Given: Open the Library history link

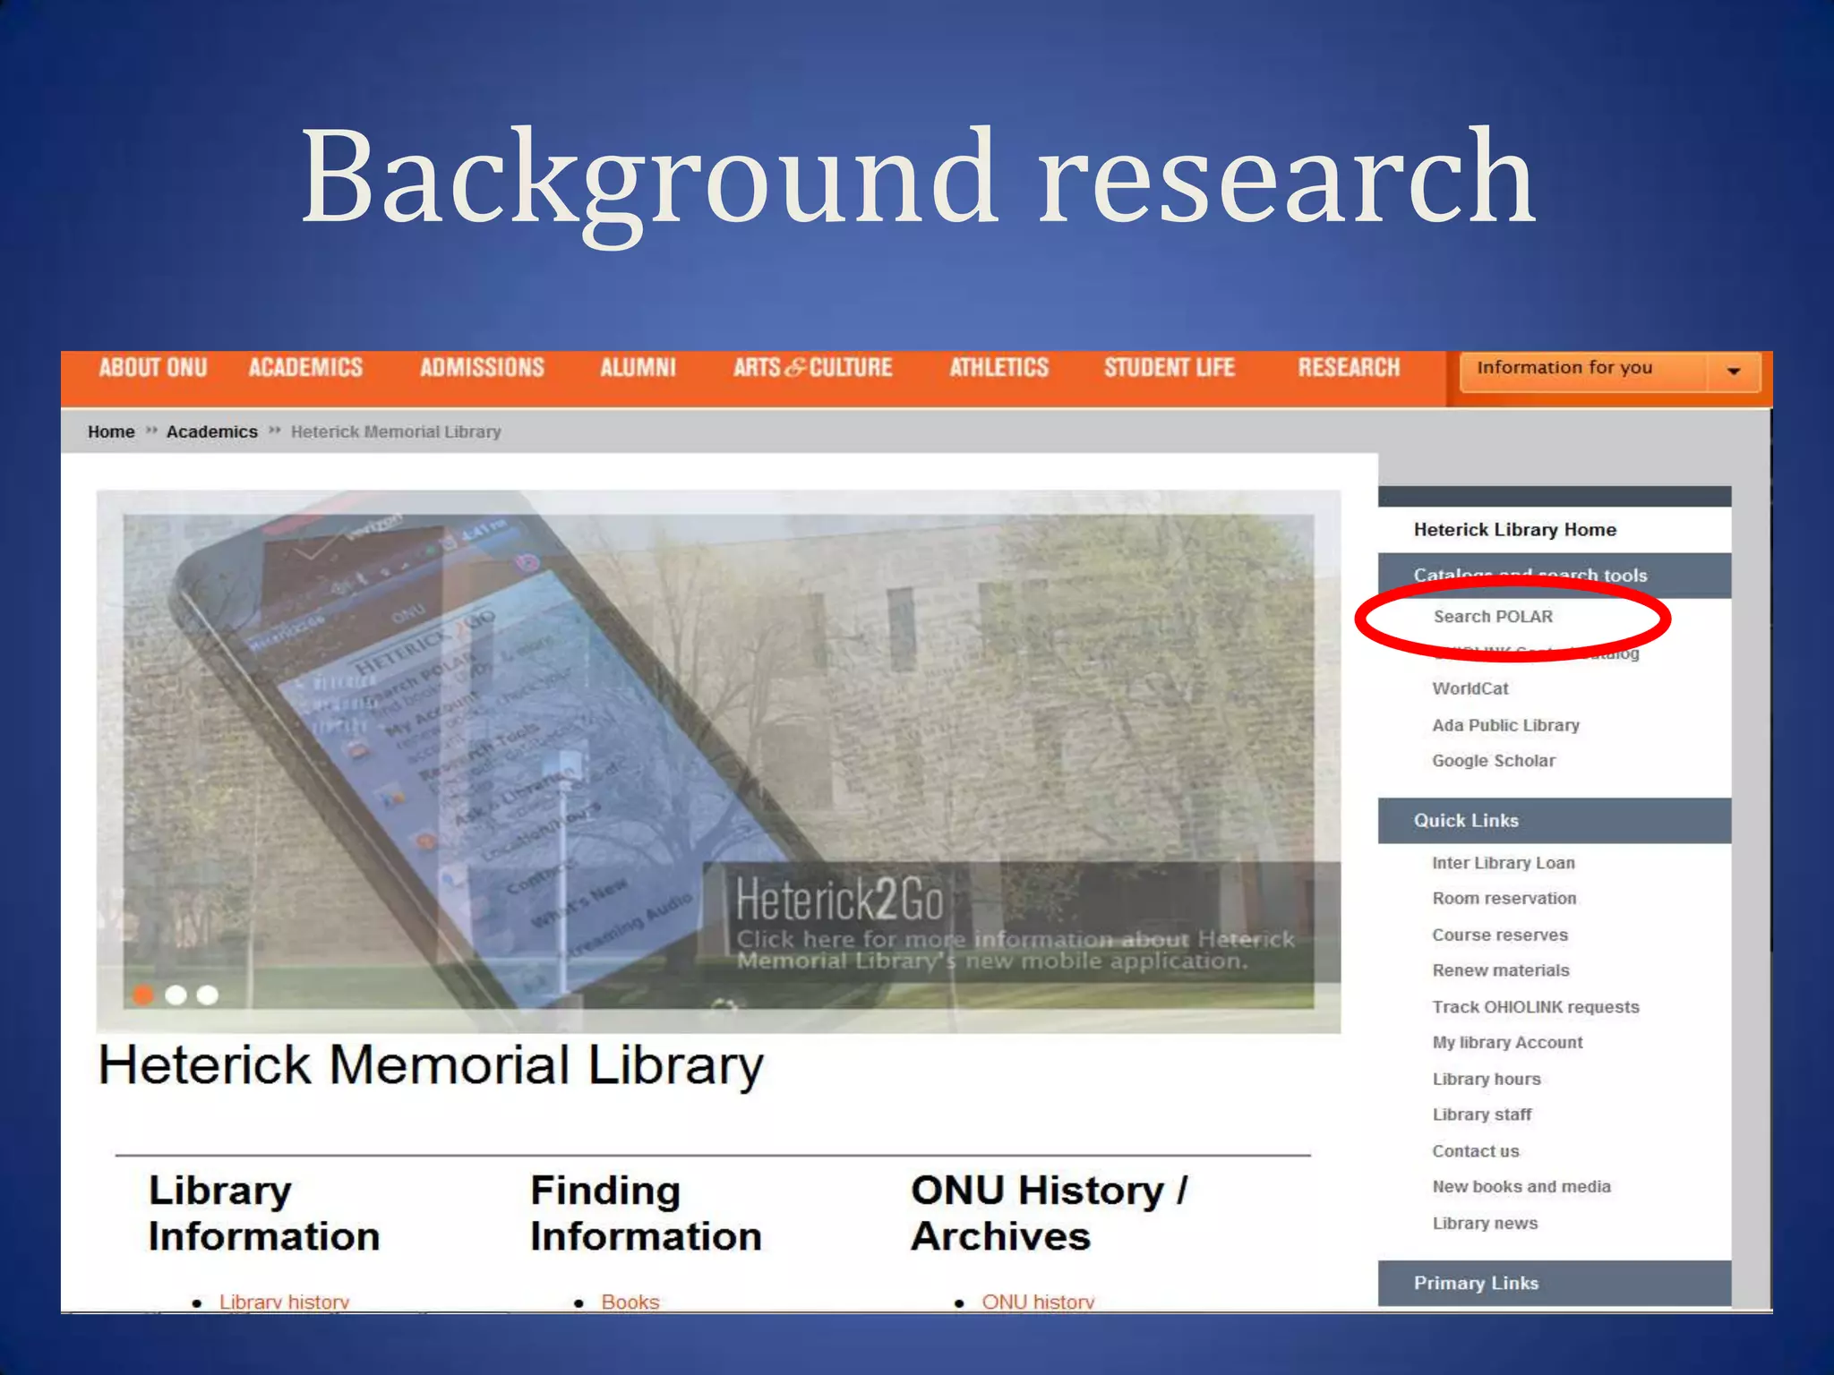Looking at the screenshot, I should tap(284, 1302).
